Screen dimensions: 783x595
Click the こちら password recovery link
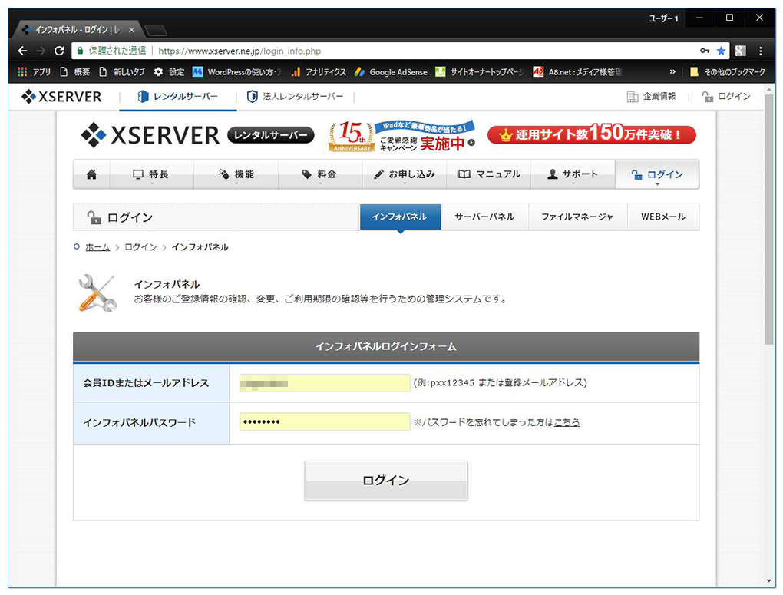567,421
